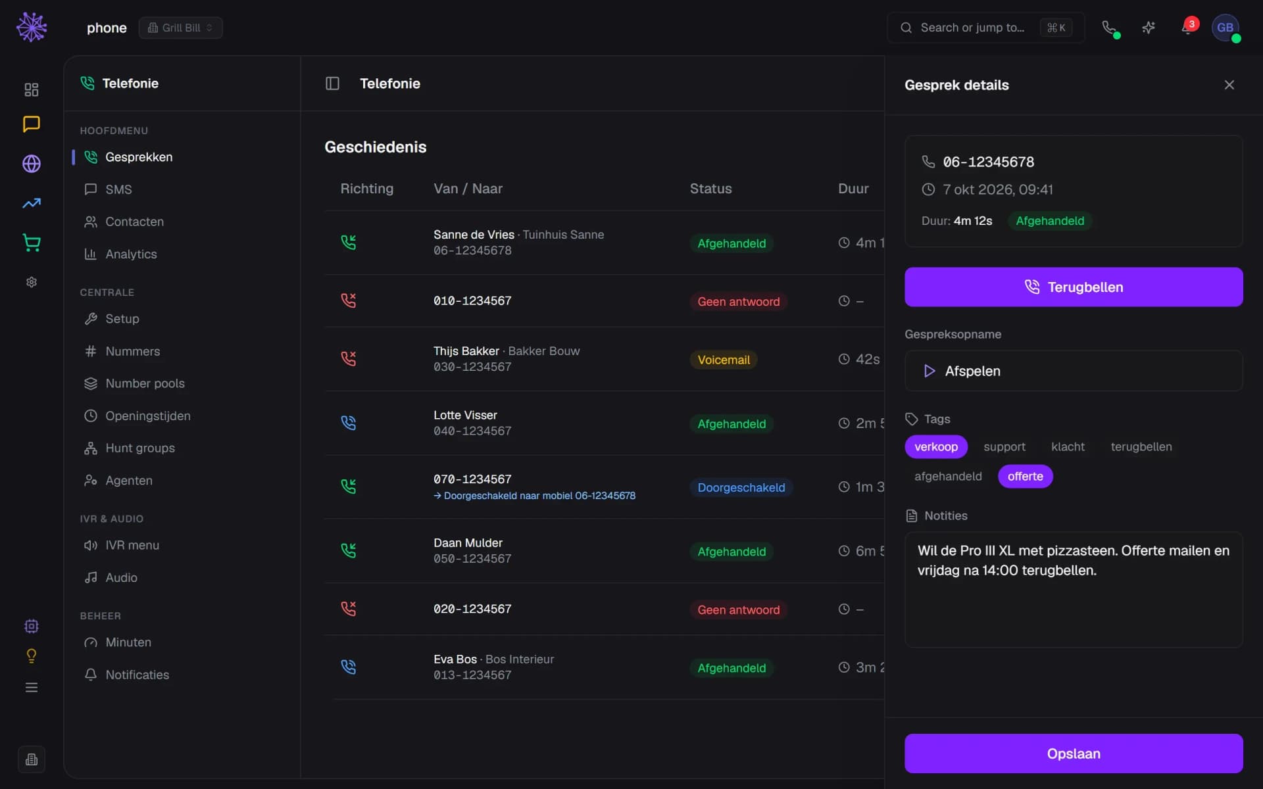Open the globe icon in left rail

(32, 164)
